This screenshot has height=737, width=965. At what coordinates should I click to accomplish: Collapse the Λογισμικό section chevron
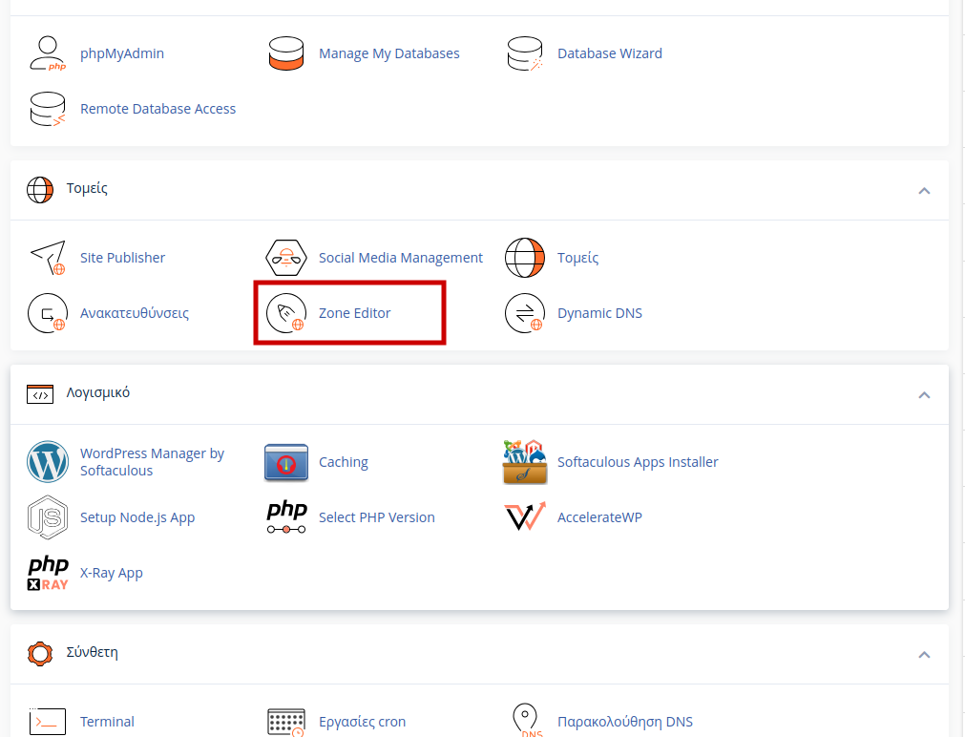tap(923, 394)
